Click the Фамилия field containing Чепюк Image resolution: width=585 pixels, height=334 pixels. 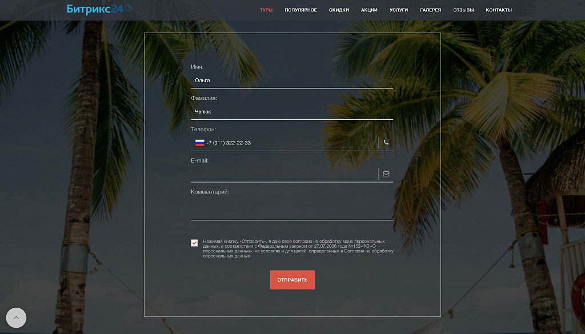(291, 112)
